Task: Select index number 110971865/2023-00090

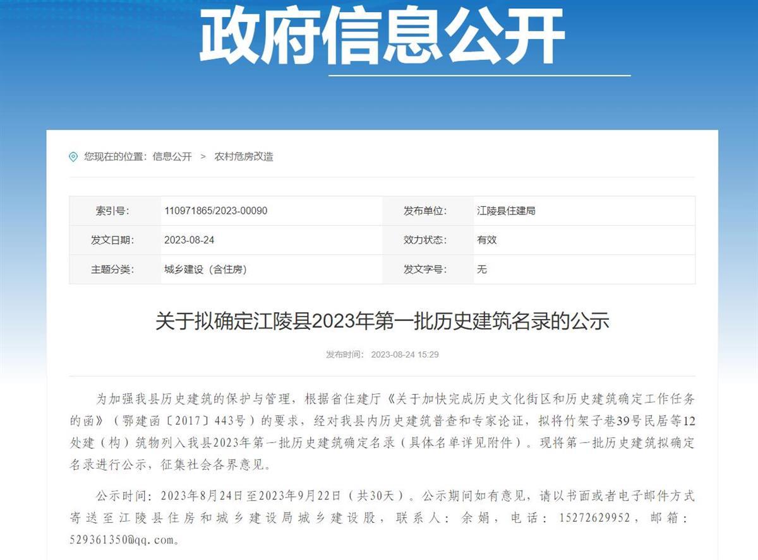Action: [215, 211]
